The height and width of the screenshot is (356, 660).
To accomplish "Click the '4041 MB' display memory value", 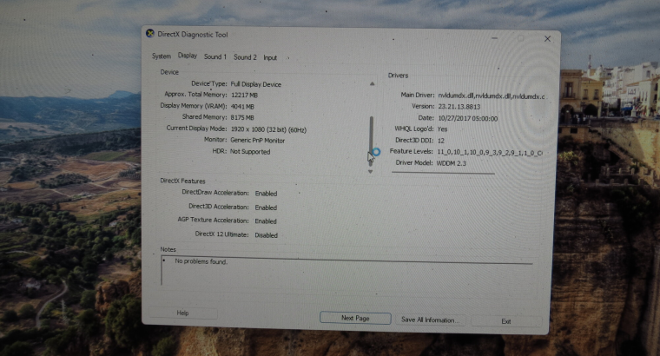I will 242,107.
